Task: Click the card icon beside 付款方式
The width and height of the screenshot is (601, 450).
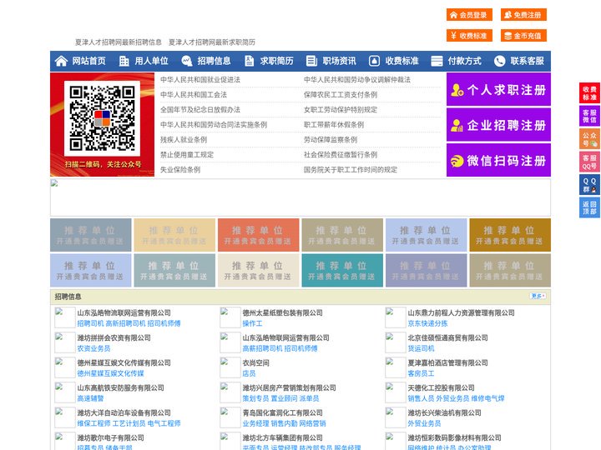Action: [437, 61]
